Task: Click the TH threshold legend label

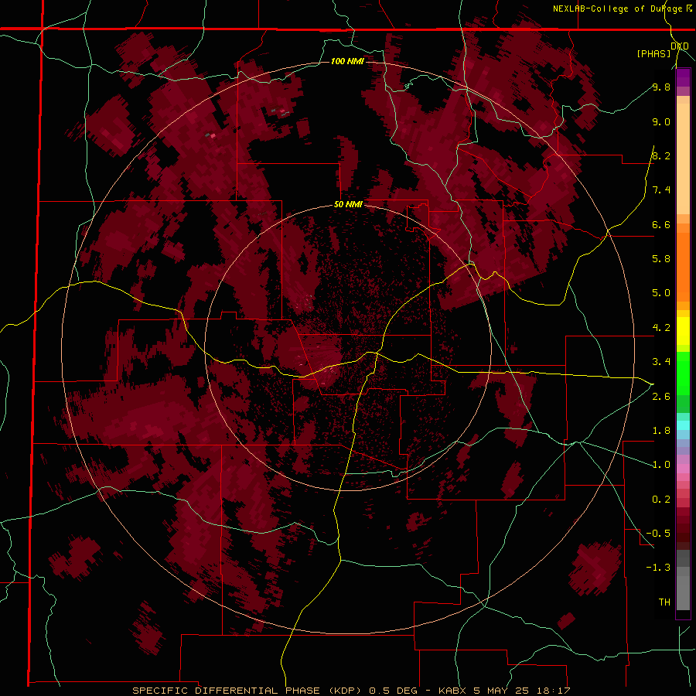Action: 664,602
